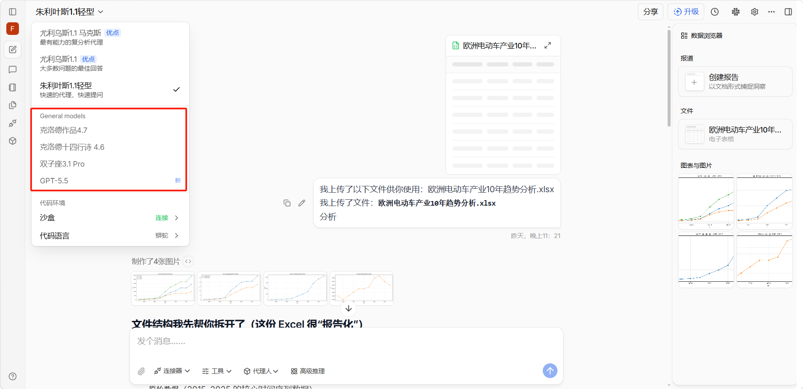Open the cube icon in the sidebar
Screen dimensions: 803x389
pyautogui.click(x=13, y=141)
